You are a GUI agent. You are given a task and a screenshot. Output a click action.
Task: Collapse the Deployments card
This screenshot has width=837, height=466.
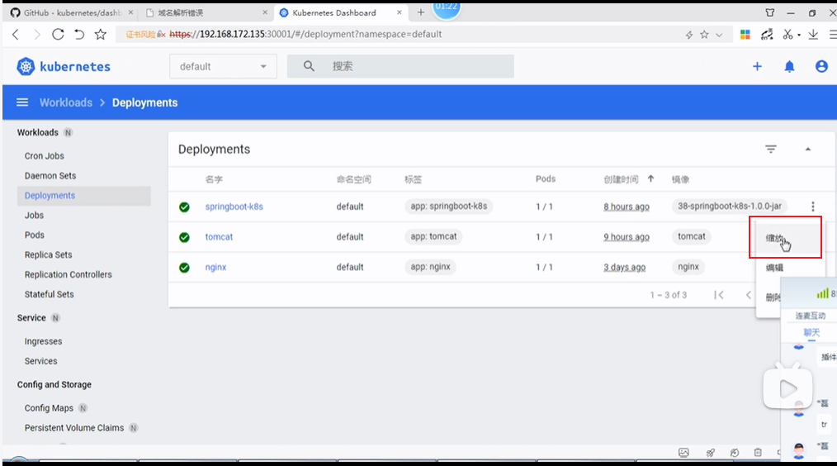(807, 149)
